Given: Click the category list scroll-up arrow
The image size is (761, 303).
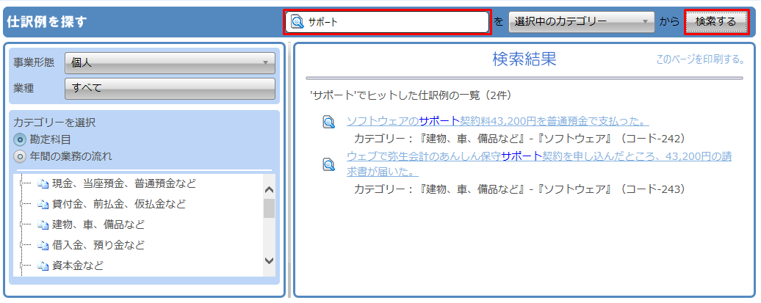Looking at the screenshot, I should click(269, 189).
